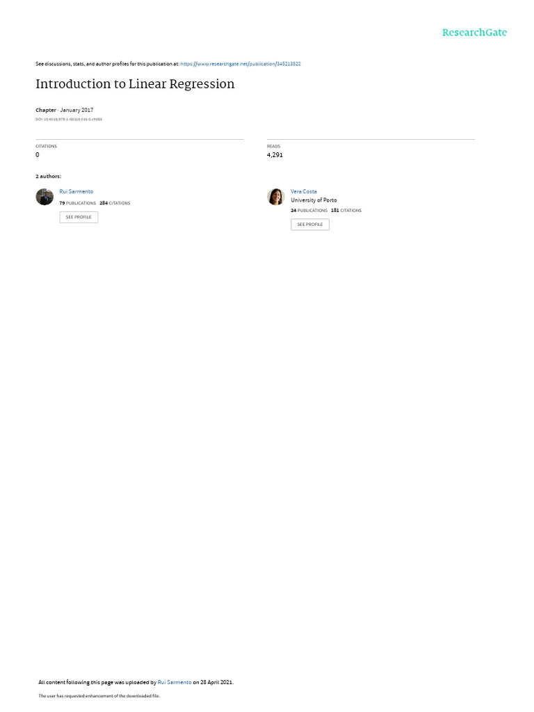Select the University of Porto affiliation text

(x=314, y=200)
